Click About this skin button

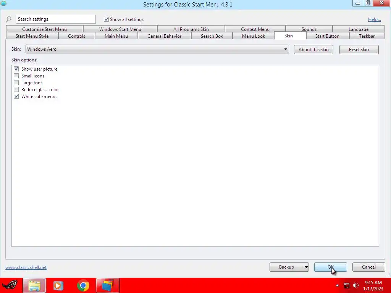click(x=313, y=50)
